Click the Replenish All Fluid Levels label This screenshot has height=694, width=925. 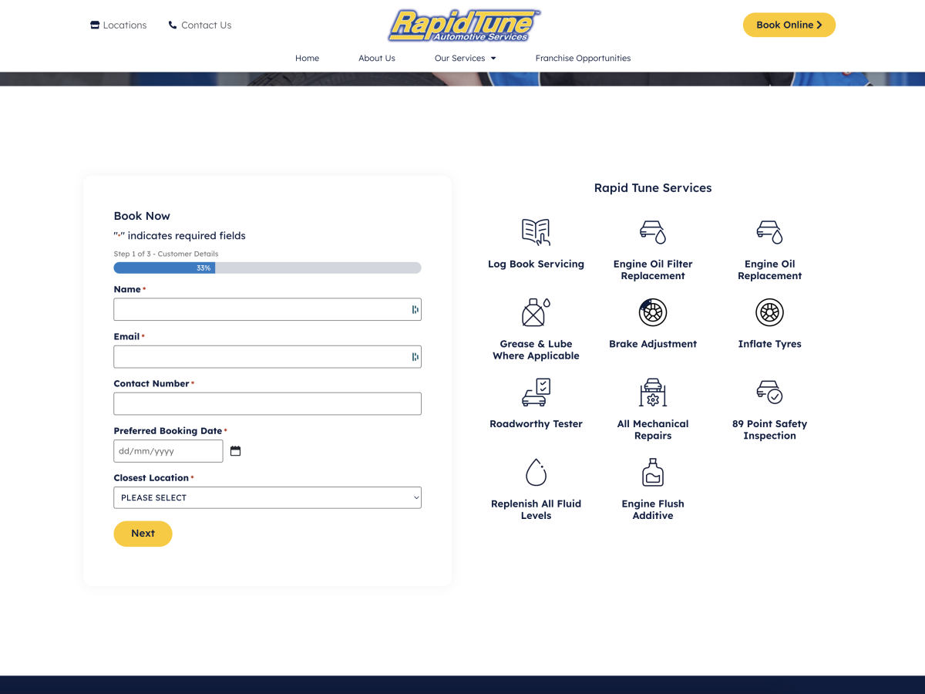[x=536, y=510]
